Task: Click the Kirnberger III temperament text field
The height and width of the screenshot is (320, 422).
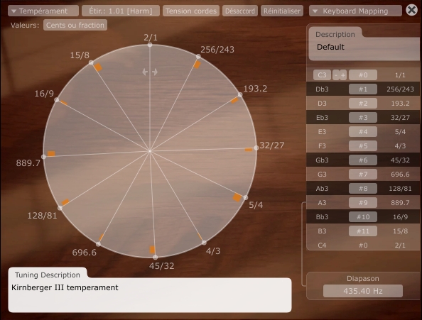Action: click(150, 295)
